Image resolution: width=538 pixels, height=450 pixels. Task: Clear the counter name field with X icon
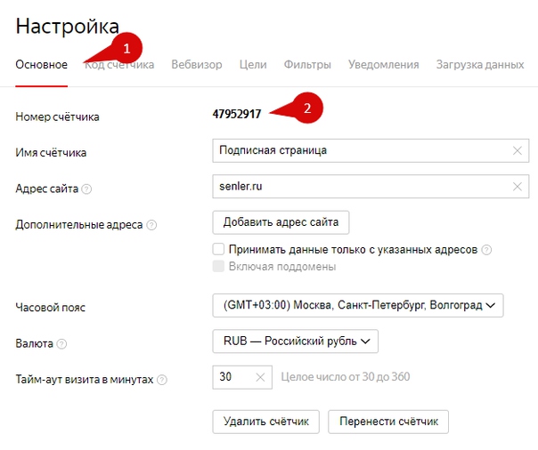[x=517, y=151]
